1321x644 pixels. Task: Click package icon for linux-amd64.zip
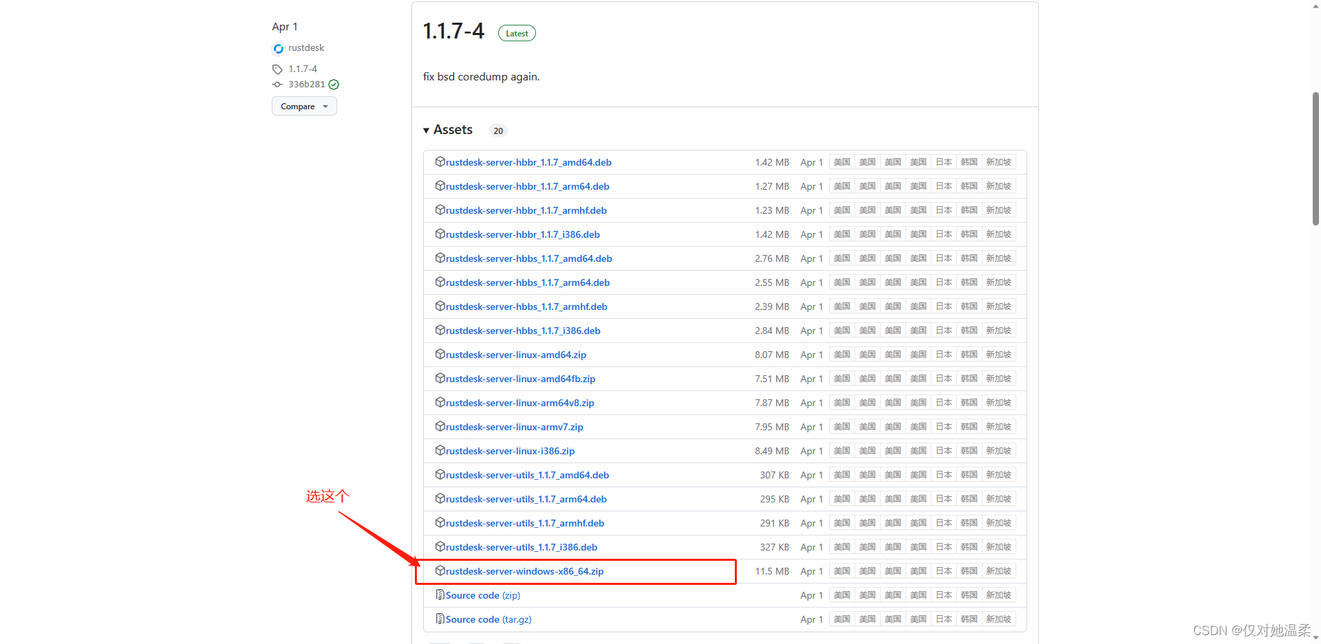tap(440, 354)
